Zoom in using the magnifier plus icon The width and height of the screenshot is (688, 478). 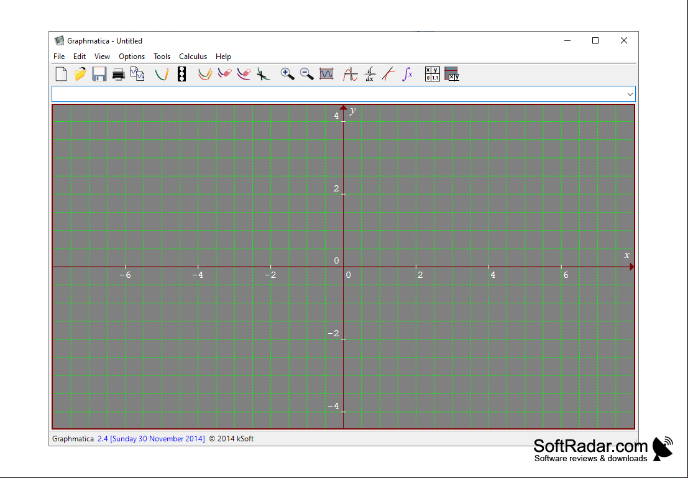(x=287, y=74)
